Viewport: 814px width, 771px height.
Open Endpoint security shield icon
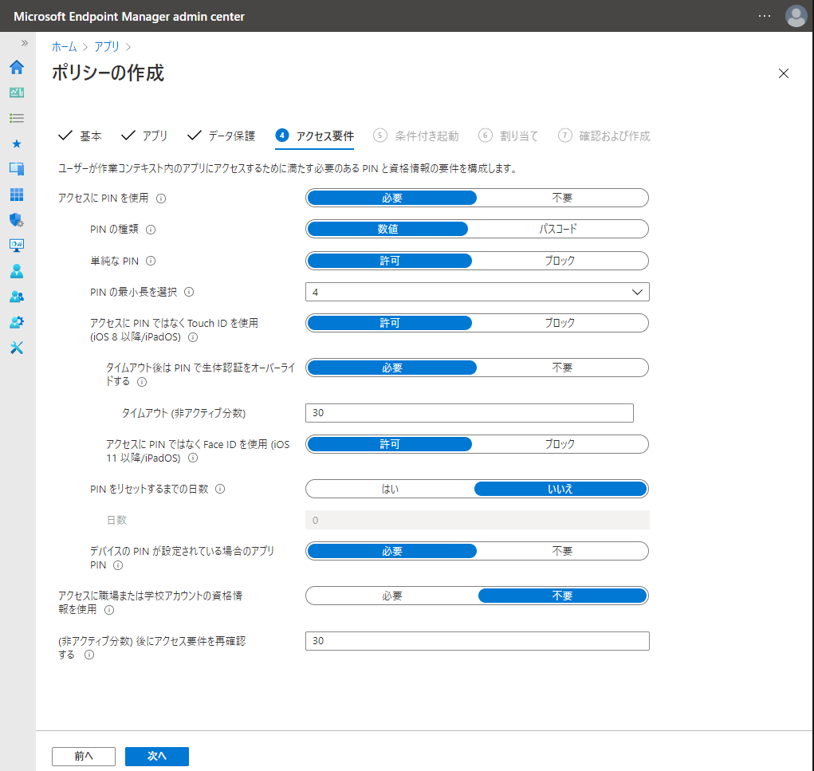[x=17, y=220]
